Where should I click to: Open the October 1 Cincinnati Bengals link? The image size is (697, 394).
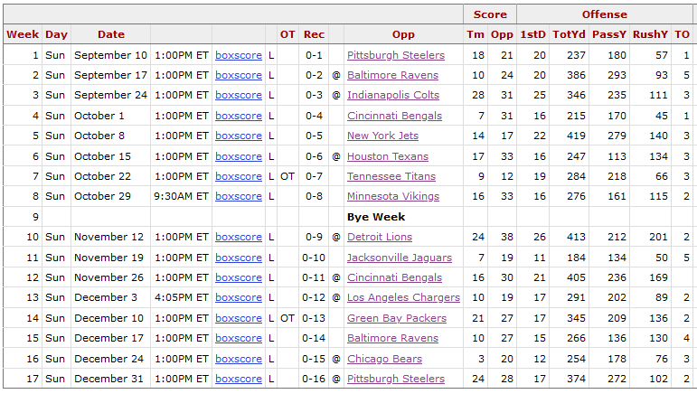tap(394, 116)
